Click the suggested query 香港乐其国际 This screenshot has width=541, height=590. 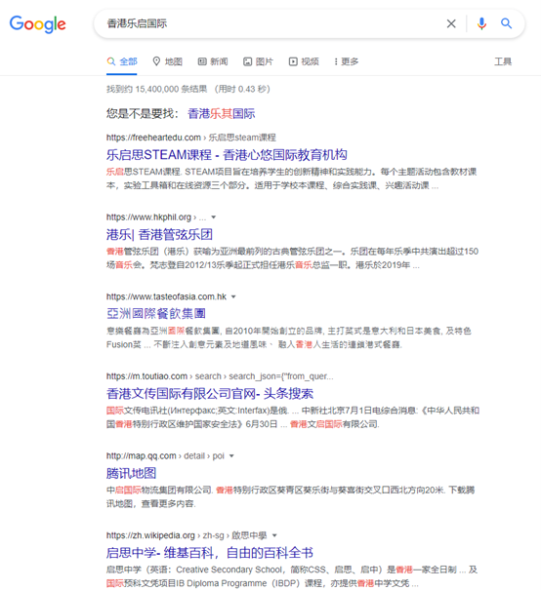tap(222, 113)
